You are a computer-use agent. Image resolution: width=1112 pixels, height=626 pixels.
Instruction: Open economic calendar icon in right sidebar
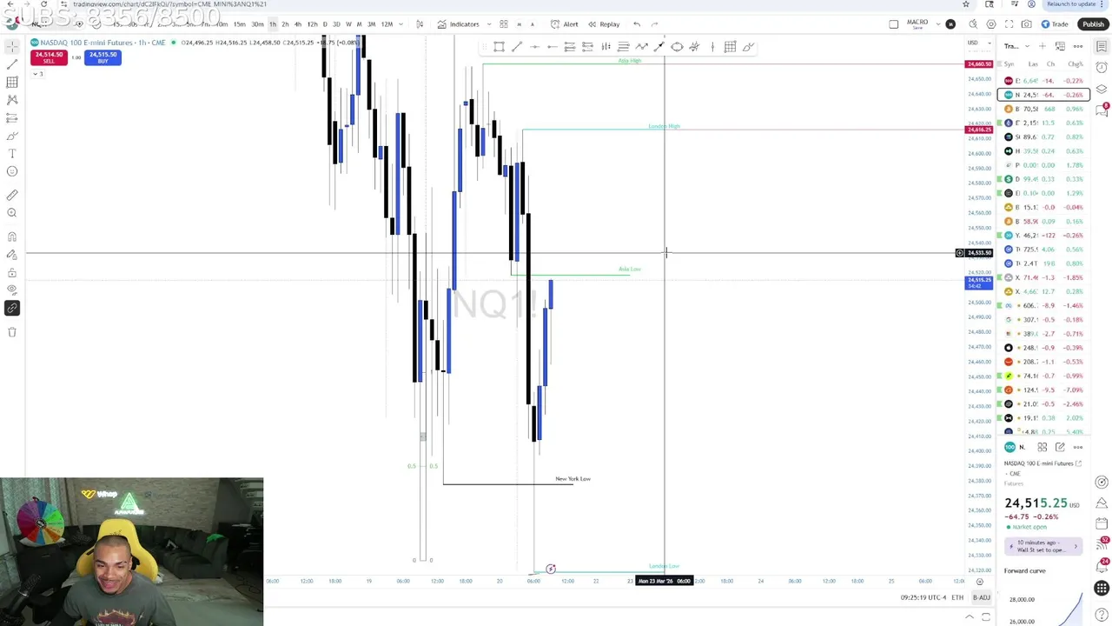click(1102, 523)
